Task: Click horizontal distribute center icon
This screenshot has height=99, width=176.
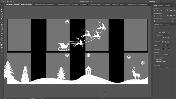Action: (x=171, y=16)
